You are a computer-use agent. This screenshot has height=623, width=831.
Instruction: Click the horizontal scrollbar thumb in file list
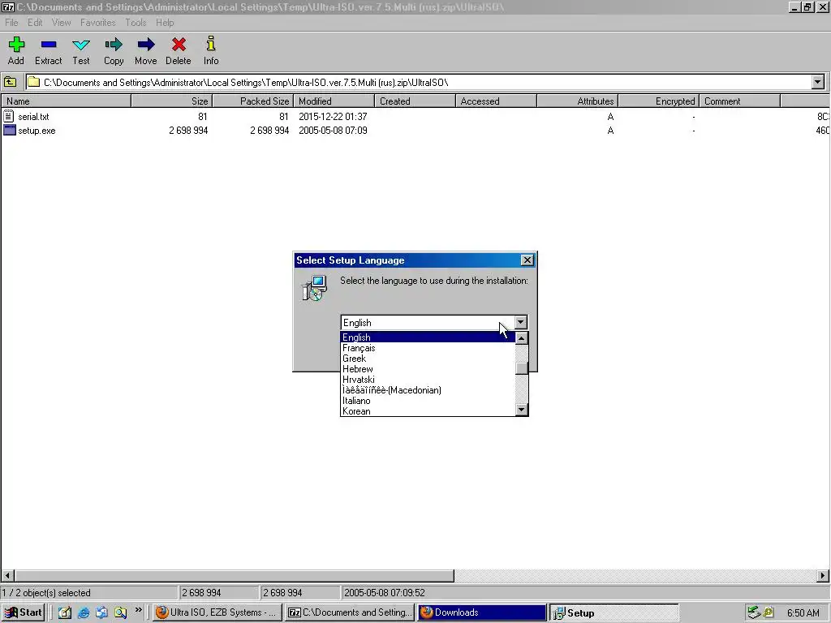235,575
